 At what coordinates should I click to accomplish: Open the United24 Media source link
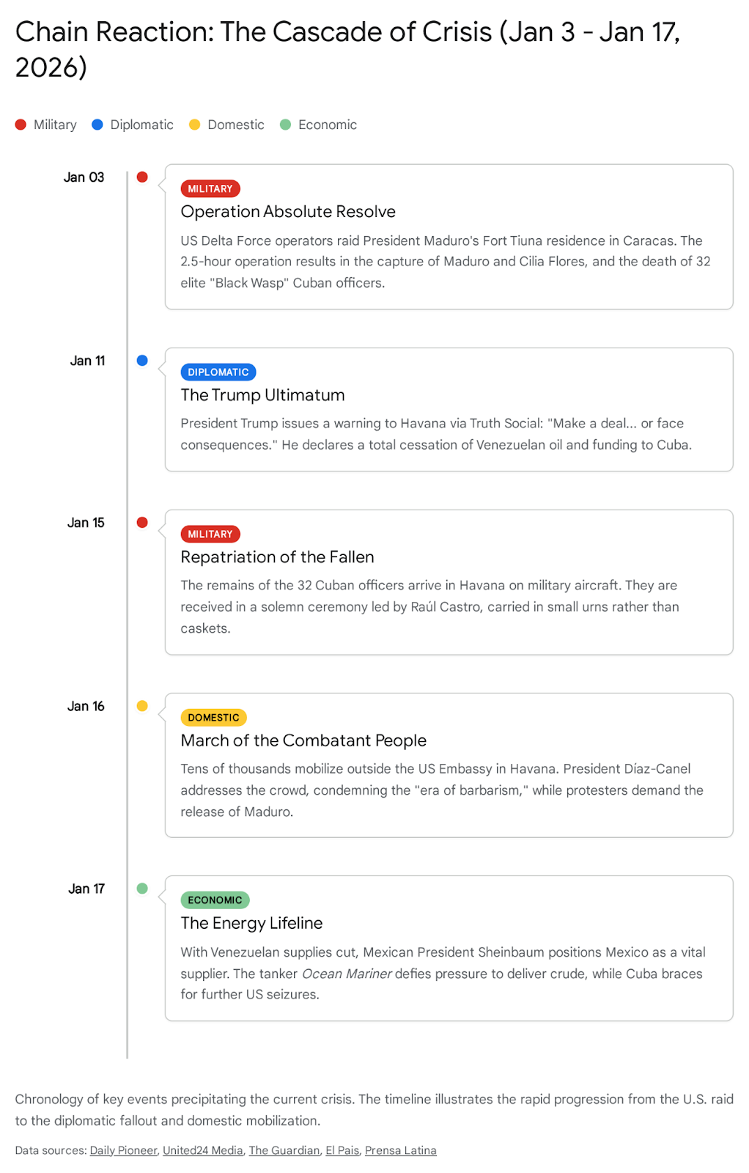point(202,1150)
